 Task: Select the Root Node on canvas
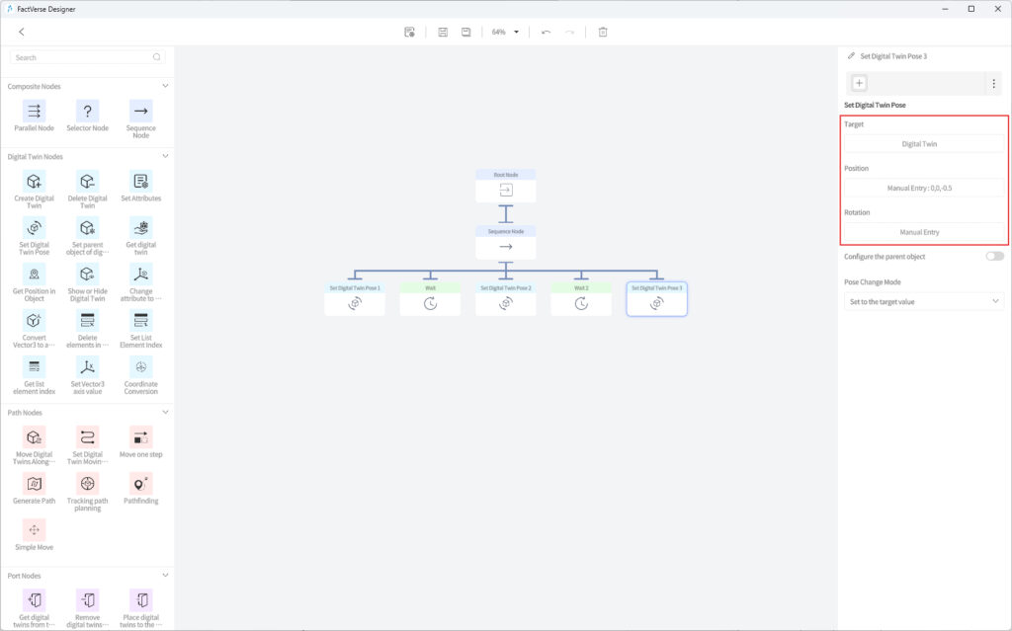505,186
